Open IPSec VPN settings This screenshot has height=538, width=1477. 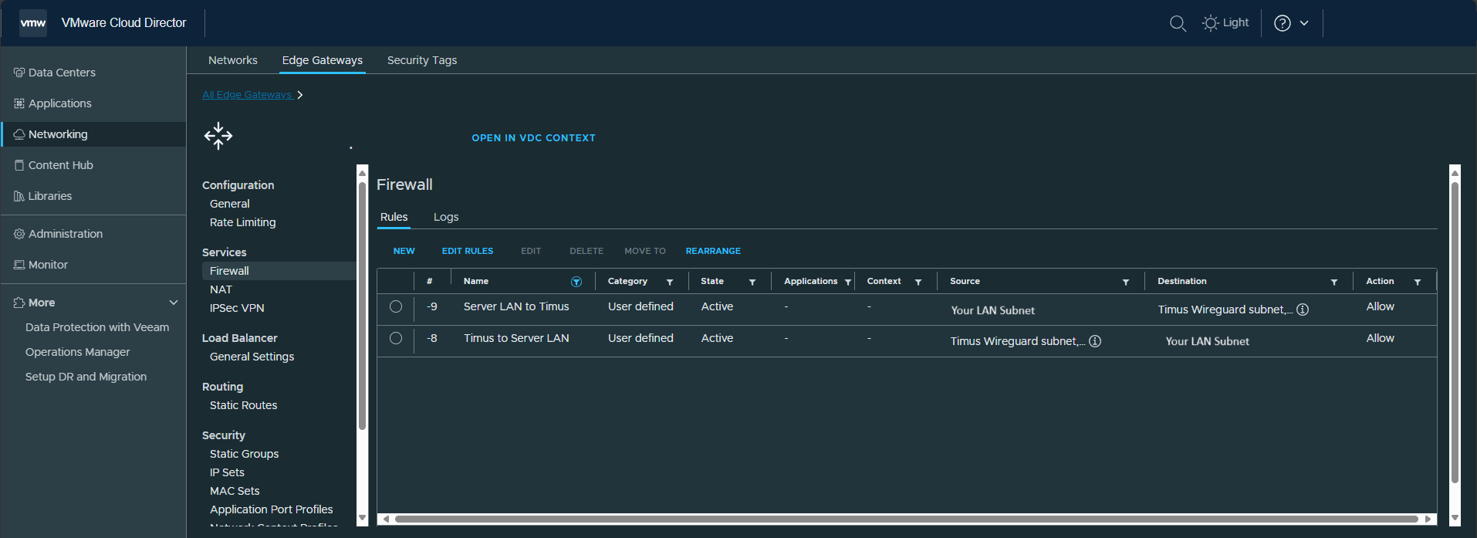click(x=237, y=308)
